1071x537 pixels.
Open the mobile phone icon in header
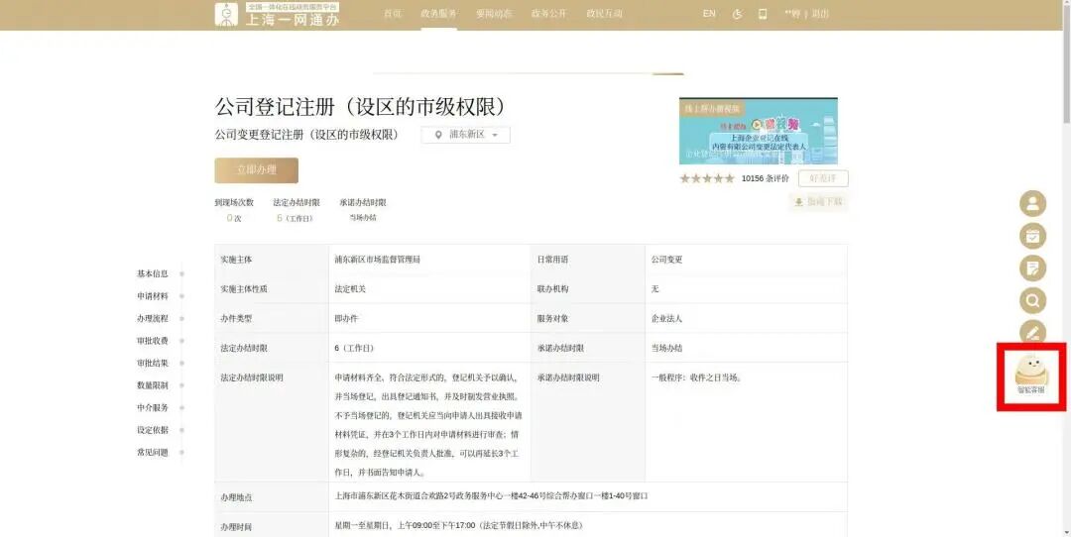pyautogui.click(x=763, y=14)
